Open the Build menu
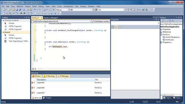Viewport: 185px width, 104px height. point(34,6)
